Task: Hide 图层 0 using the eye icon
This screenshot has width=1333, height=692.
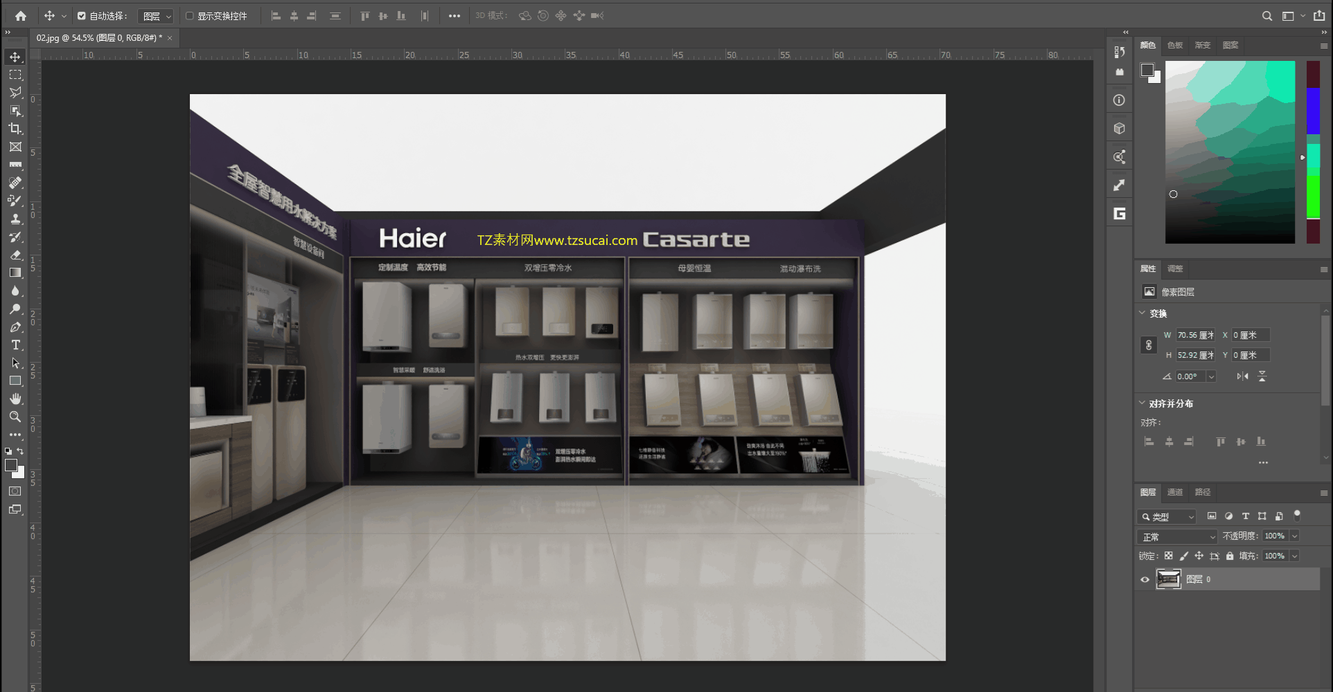Action: click(1145, 580)
